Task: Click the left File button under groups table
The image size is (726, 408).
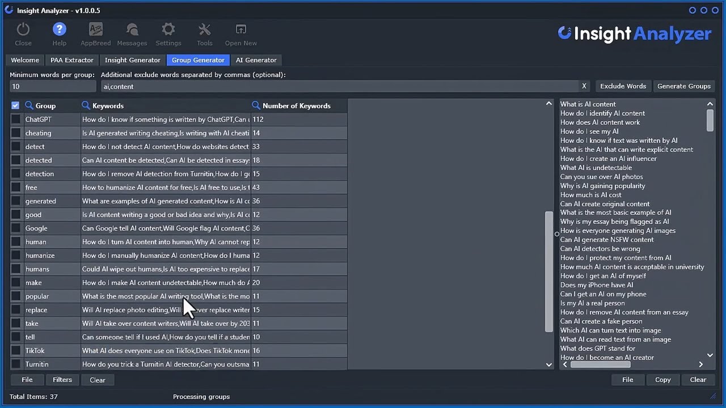Action: [27, 380]
